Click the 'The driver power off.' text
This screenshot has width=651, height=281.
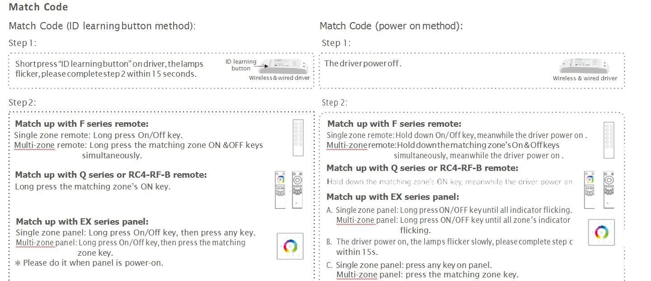(x=363, y=63)
